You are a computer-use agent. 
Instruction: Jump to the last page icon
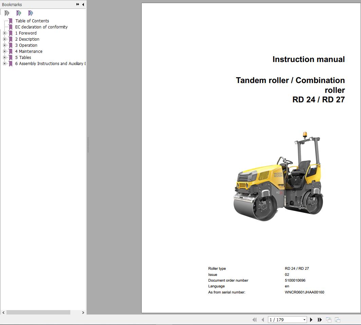[x=320, y=320]
